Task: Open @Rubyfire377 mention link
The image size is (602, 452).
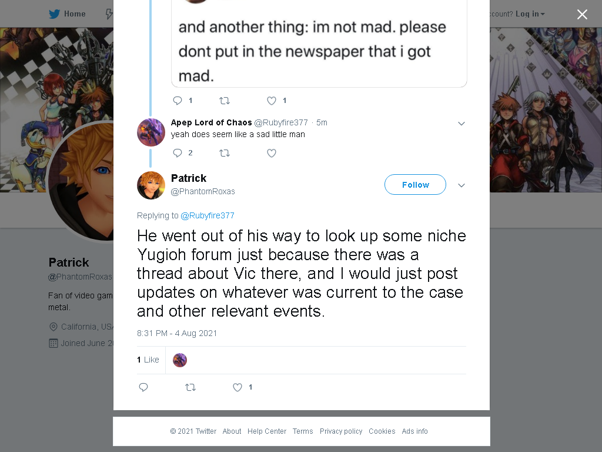Action: [208, 215]
